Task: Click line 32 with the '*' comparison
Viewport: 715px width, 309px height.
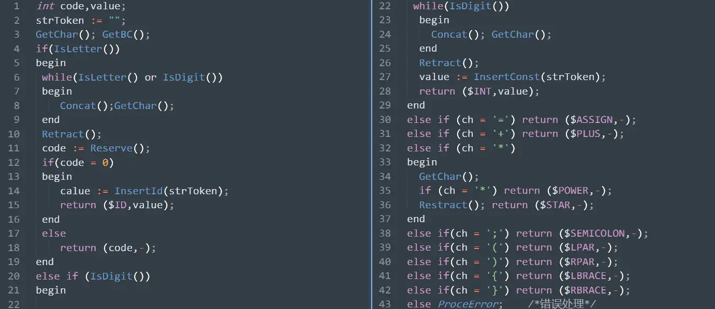Action: (461, 148)
